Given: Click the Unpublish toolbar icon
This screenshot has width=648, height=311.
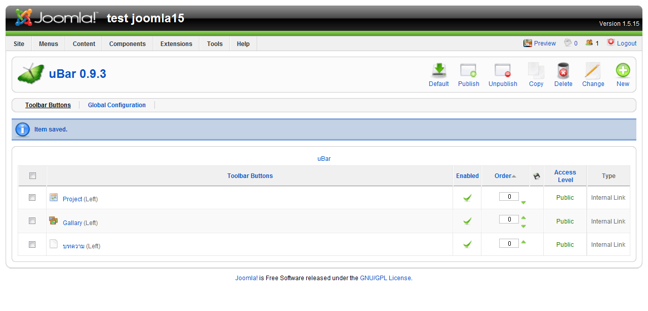Looking at the screenshot, I should tap(503, 71).
